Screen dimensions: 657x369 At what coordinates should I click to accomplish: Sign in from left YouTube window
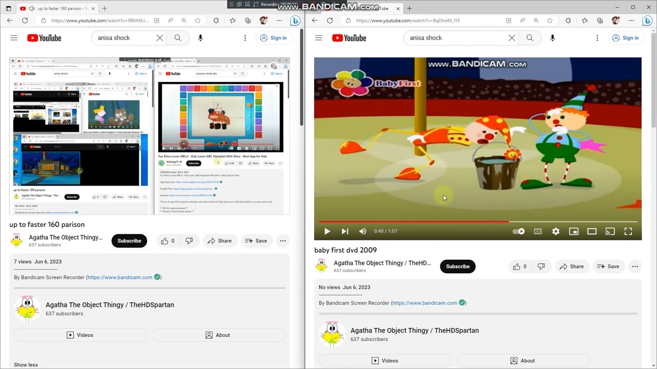273,38
